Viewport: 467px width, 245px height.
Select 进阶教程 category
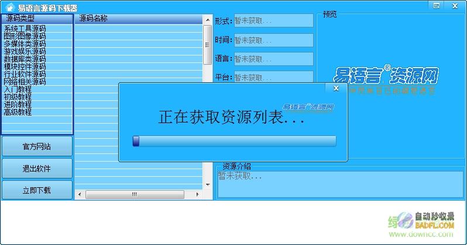pyautogui.click(x=18, y=104)
